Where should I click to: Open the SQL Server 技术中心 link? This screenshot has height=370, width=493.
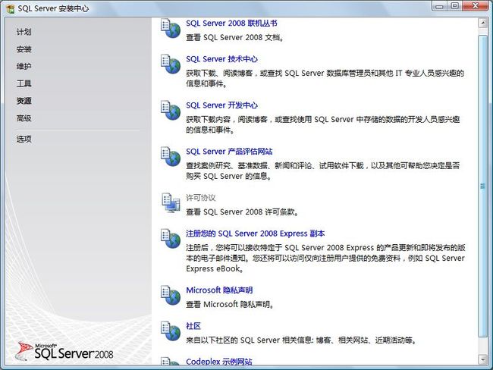coord(221,59)
